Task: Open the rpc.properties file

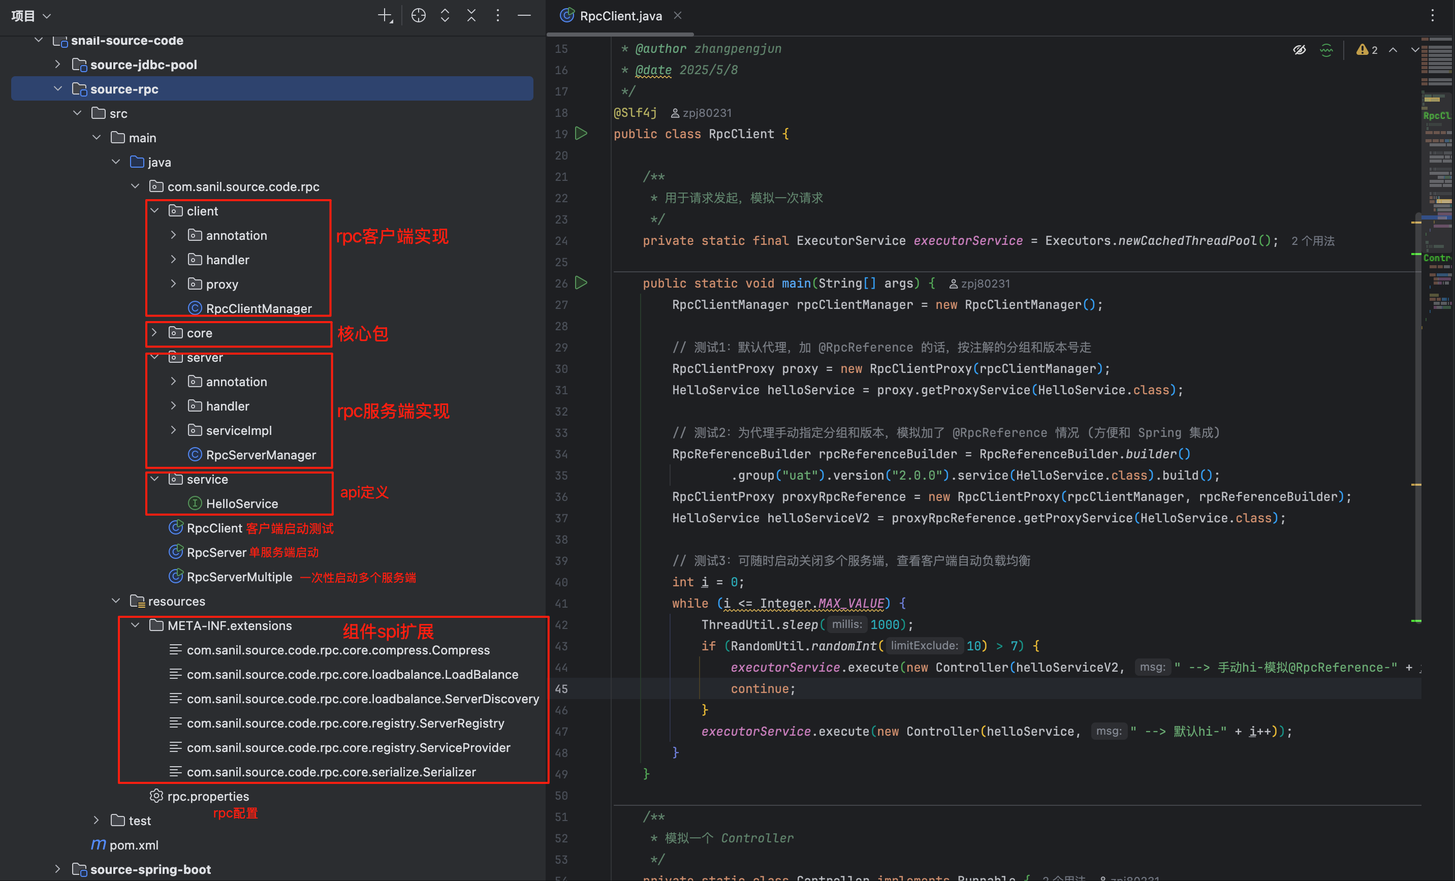Action: coord(207,796)
